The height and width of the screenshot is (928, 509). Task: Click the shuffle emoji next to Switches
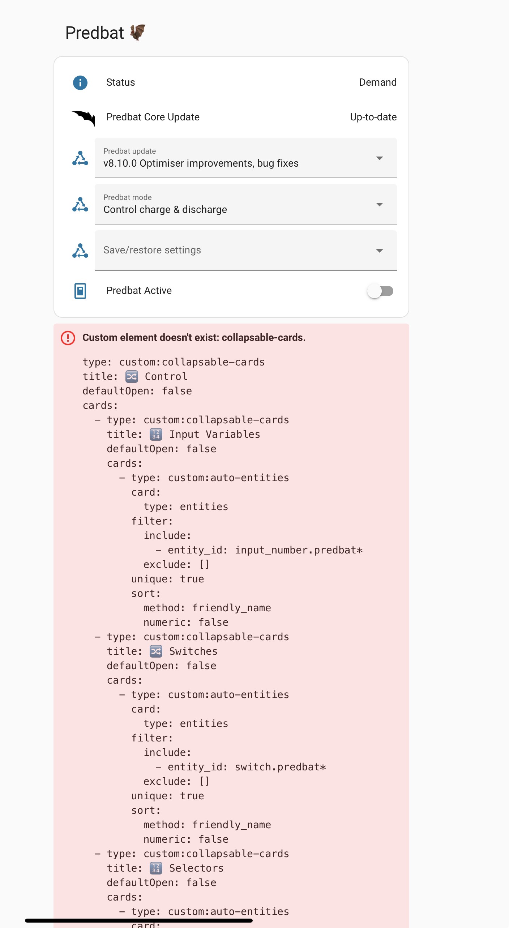(156, 651)
